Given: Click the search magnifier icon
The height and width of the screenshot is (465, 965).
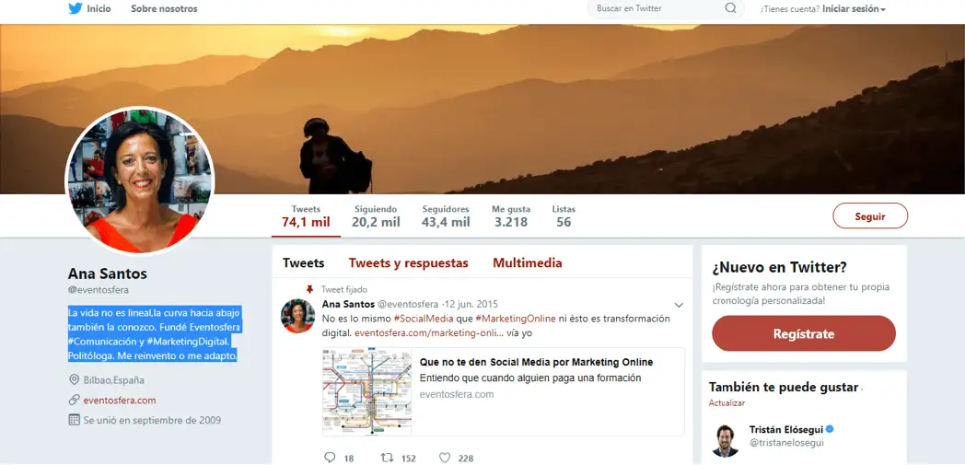Looking at the screenshot, I should pos(730,8).
